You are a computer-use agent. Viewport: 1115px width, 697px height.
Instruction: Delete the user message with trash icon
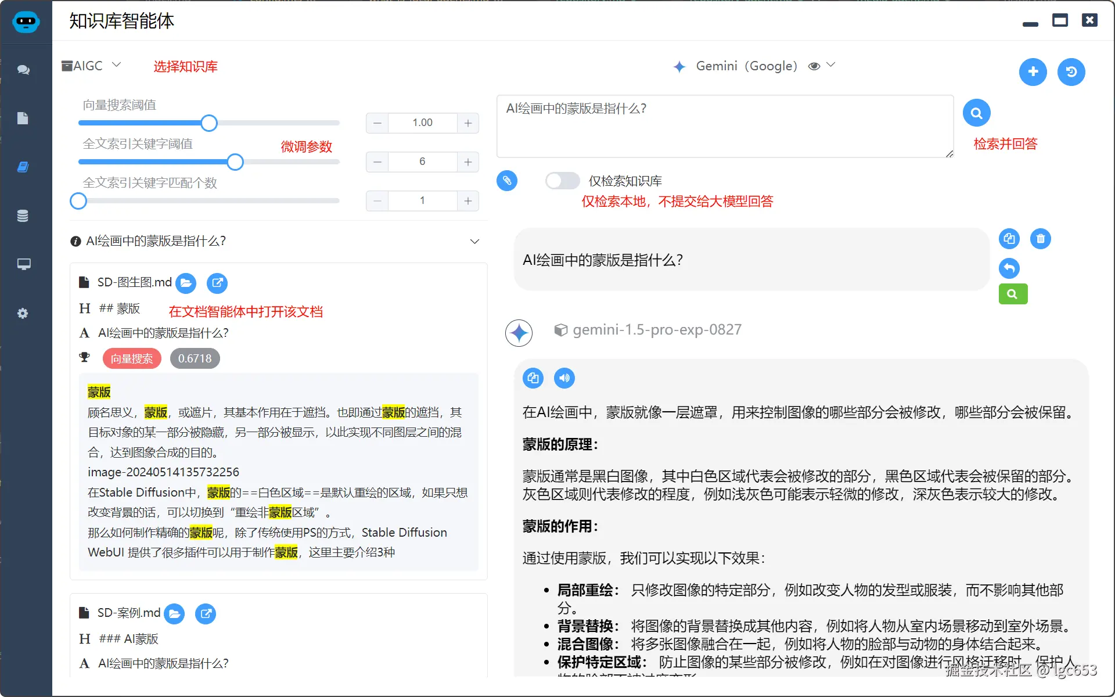tap(1041, 238)
